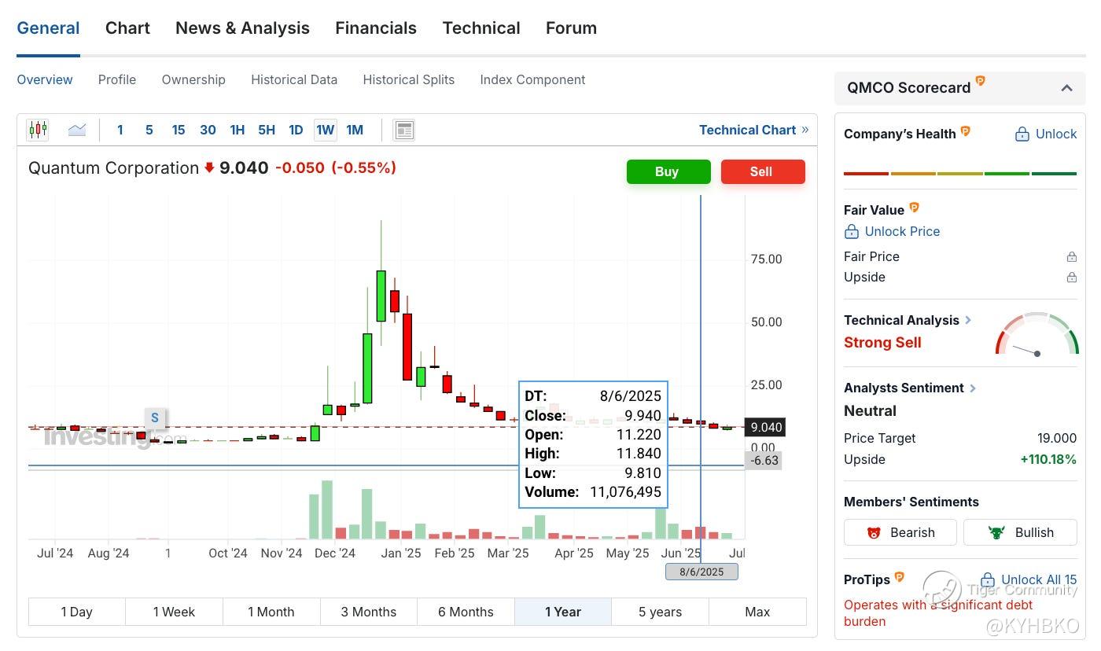The height and width of the screenshot is (651, 1101).
Task: Set chart interval to 1M
Action: pos(355,130)
